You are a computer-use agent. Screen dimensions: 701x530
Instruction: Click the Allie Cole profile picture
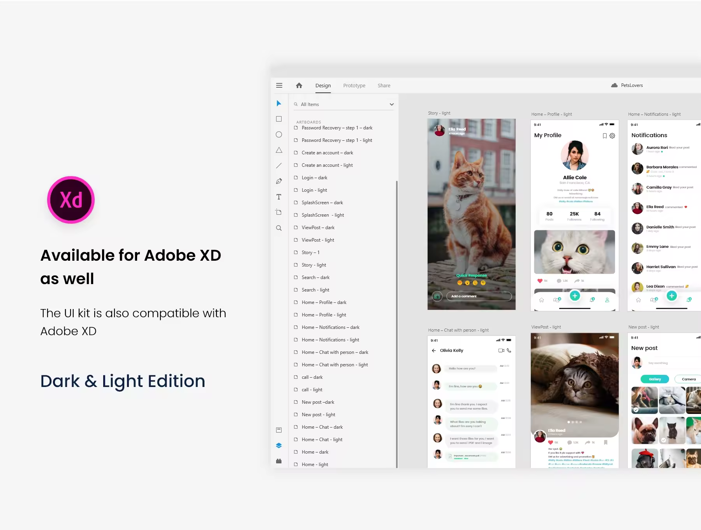point(575,155)
